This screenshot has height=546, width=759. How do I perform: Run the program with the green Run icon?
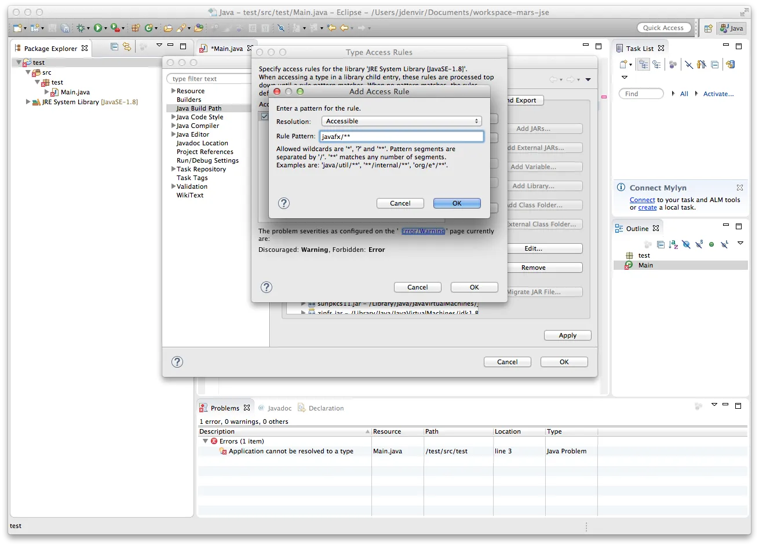point(98,28)
